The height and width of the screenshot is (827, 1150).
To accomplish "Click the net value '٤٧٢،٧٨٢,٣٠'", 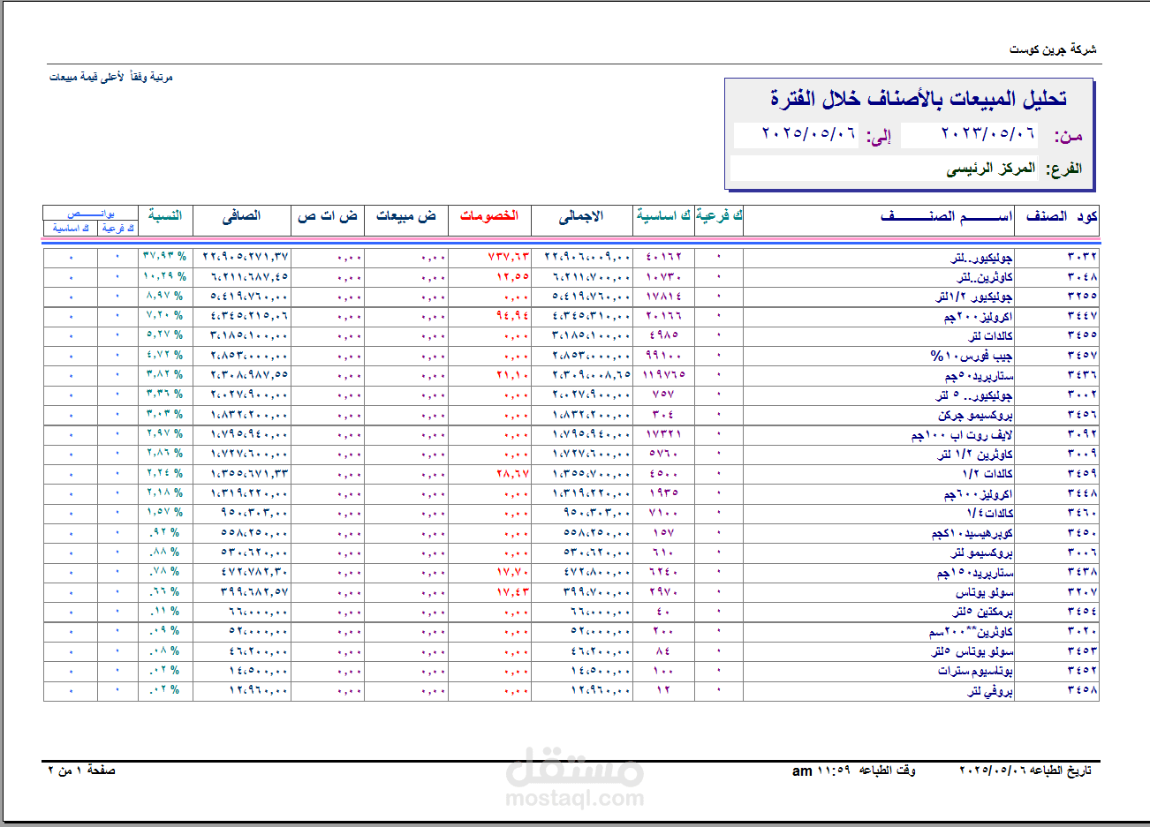I will coord(254,572).
